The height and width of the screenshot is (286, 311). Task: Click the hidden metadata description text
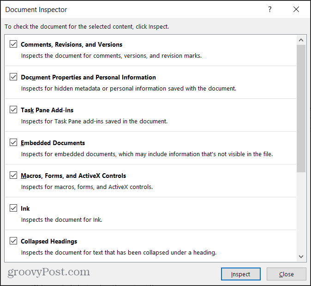129,89
